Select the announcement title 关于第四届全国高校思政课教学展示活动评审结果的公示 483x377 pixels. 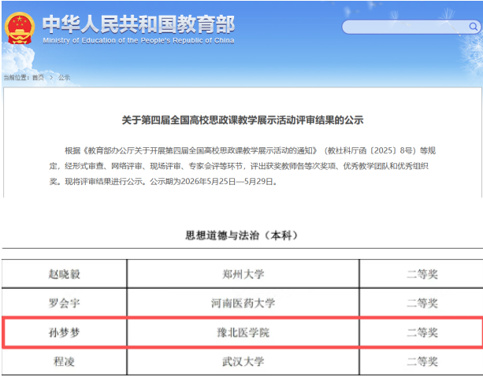tap(243, 120)
